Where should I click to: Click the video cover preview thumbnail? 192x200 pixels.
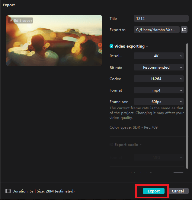point(54,40)
